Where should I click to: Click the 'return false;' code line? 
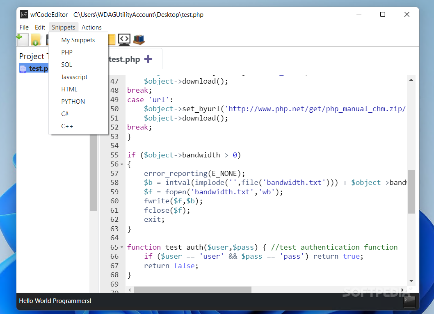171,266
